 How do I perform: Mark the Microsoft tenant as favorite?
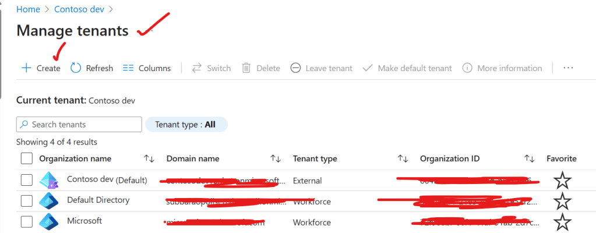[562, 222]
